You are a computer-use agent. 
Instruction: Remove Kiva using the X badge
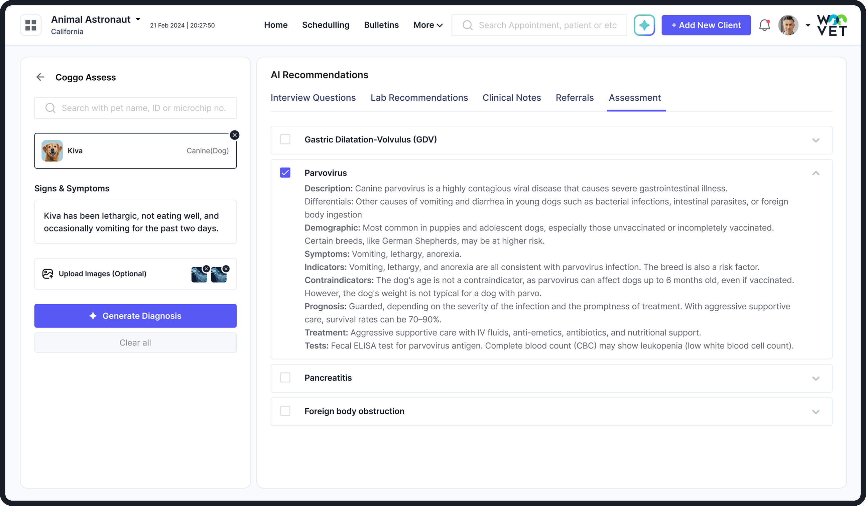tap(235, 135)
